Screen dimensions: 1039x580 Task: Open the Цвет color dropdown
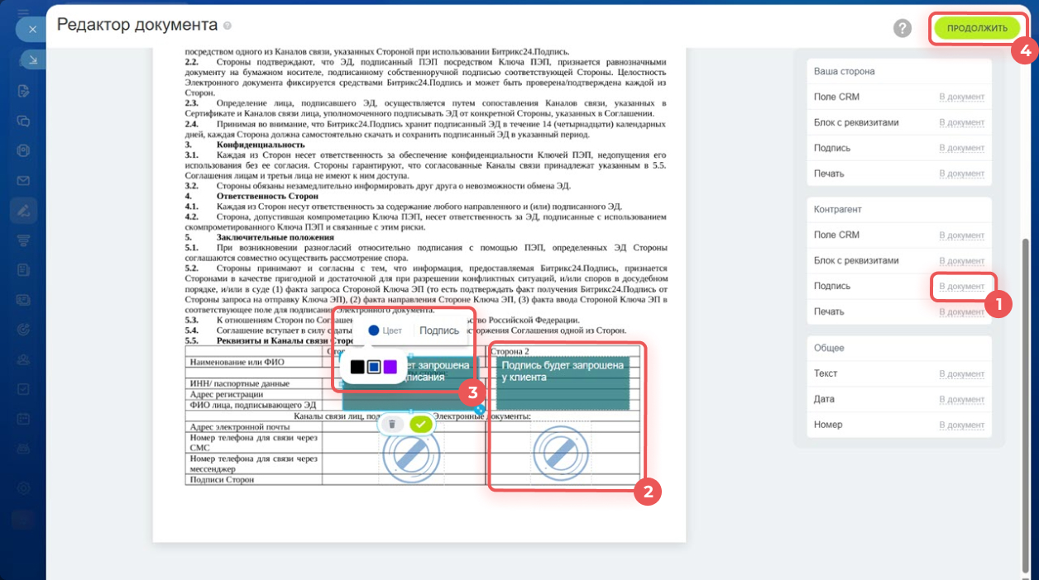pyautogui.click(x=385, y=330)
